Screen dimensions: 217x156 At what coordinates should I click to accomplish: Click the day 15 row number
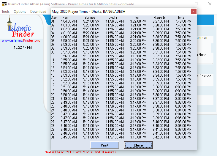[x=53, y=75]
